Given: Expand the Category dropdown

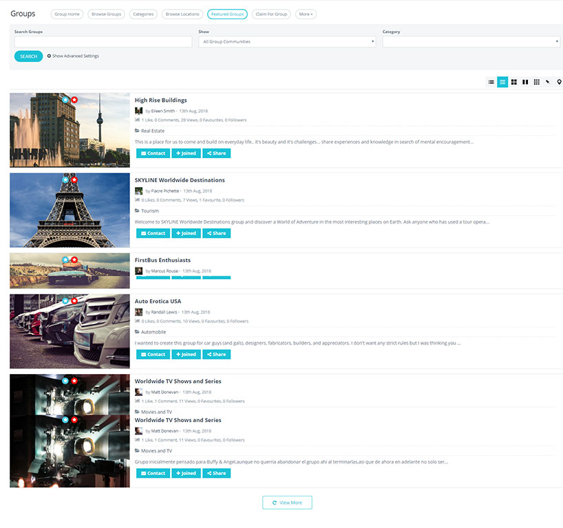Looking at the screenshot, I should 471,42.
